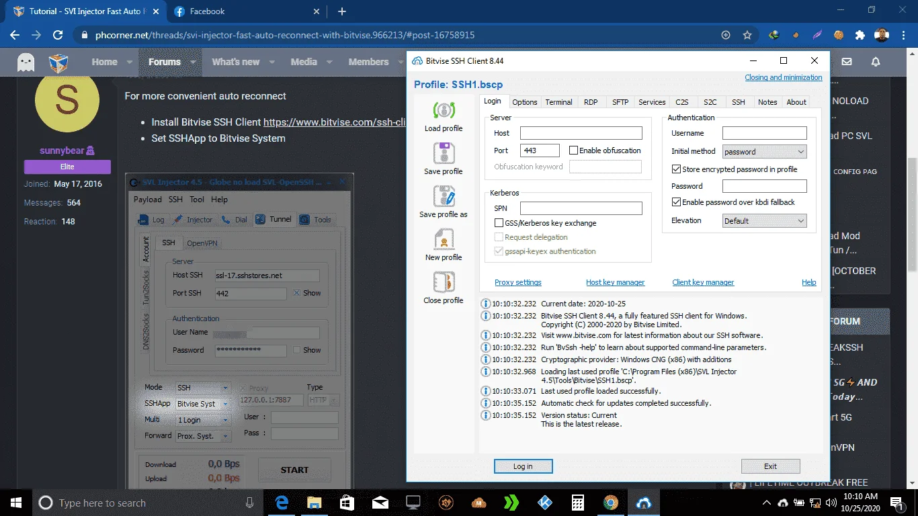The width and height of the screenshot is (918, 516).
Task: Click the New profile icon
Action: (444, 239)
